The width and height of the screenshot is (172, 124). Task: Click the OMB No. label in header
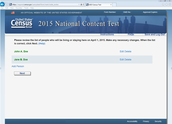[127, 12]
